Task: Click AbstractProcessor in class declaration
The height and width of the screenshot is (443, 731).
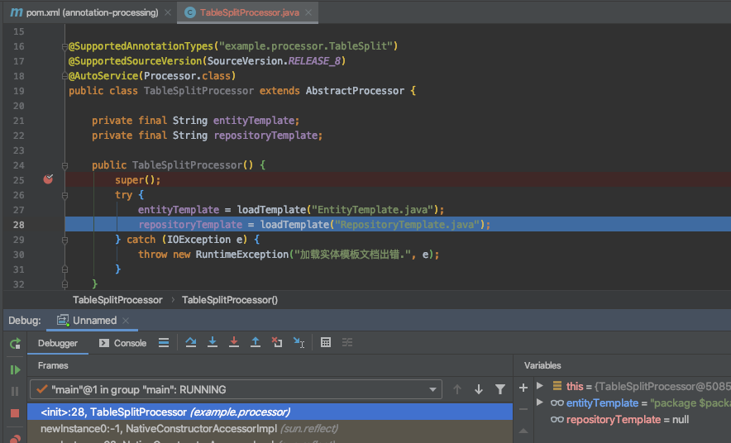Action: coord(355,91)
